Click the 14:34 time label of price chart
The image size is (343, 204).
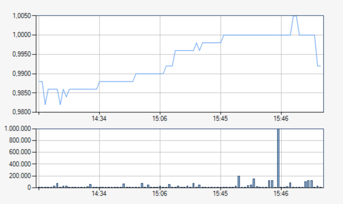tap(99, 119)
